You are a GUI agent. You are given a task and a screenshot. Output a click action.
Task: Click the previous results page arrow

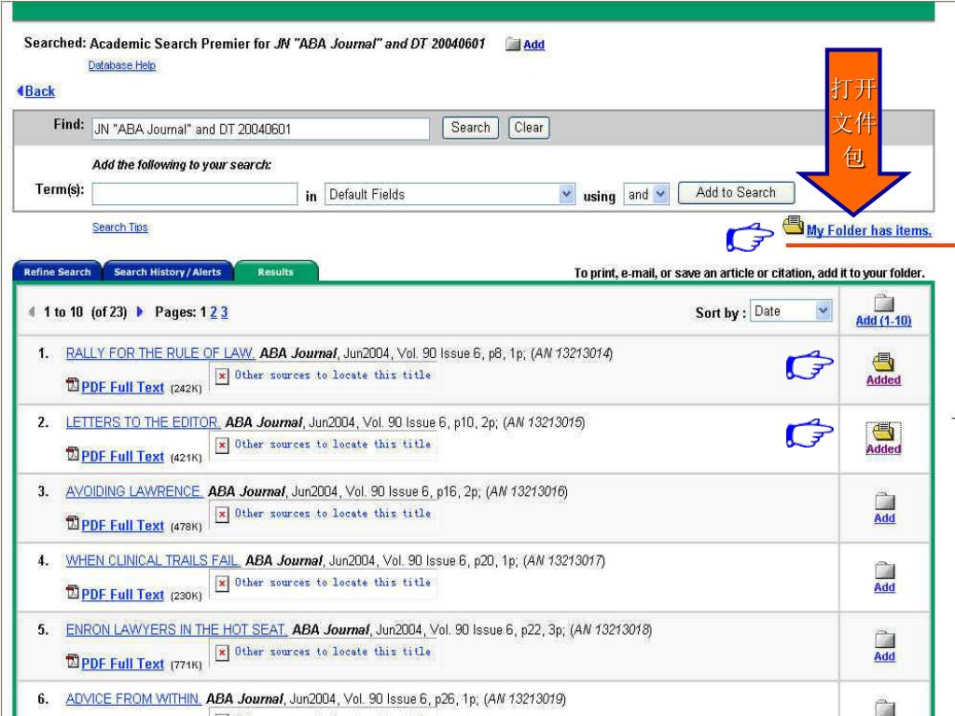coord(32,311)
